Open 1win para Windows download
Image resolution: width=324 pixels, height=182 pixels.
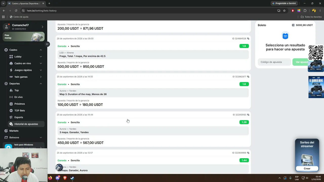point(24,146)
